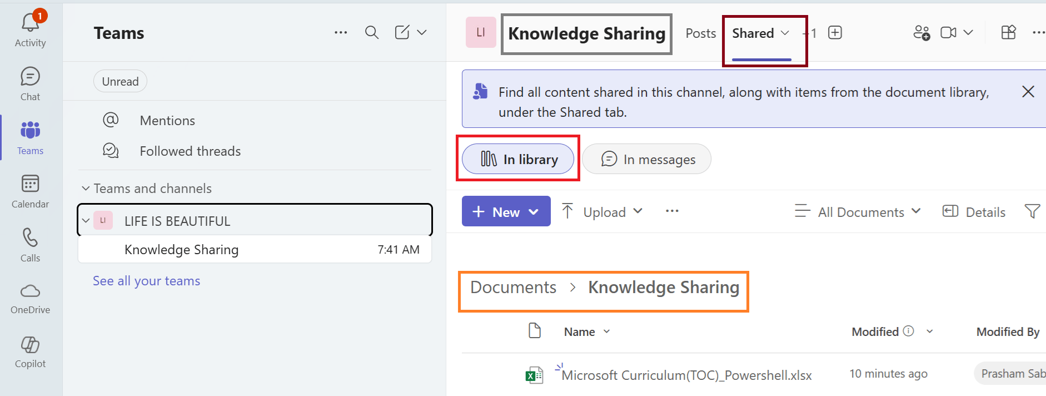Open the Upload dropdown
The image size is (1046, 396).
coord(602,211)
